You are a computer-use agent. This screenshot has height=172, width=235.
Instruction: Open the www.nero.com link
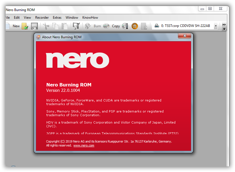[x=84, y=145]
